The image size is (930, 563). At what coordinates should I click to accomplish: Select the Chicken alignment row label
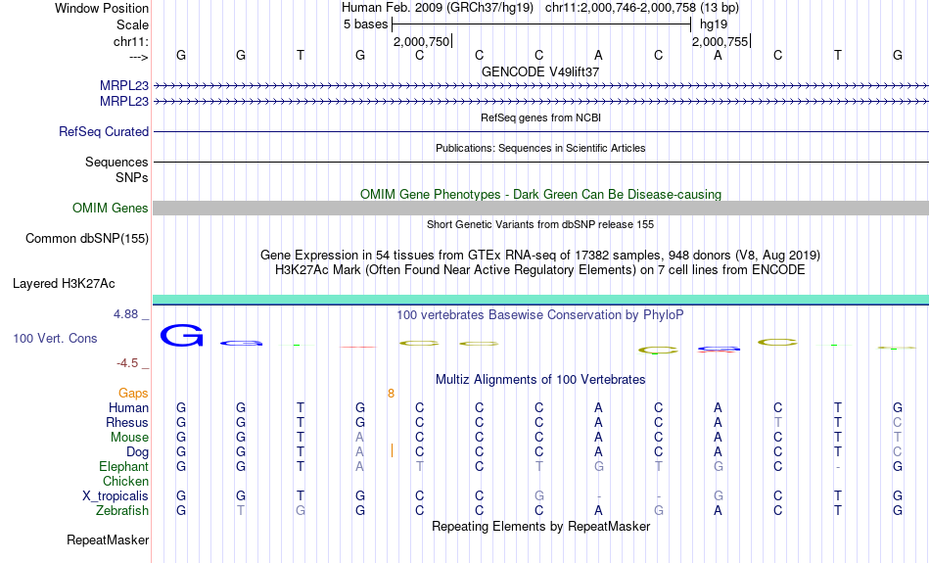[125, 481]
